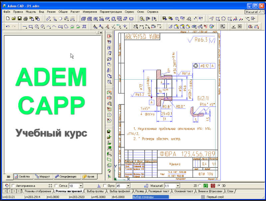Open the Линии и Штриховки toolbar tab
Viewport: 266px width, 201px height.
[210, 191]
